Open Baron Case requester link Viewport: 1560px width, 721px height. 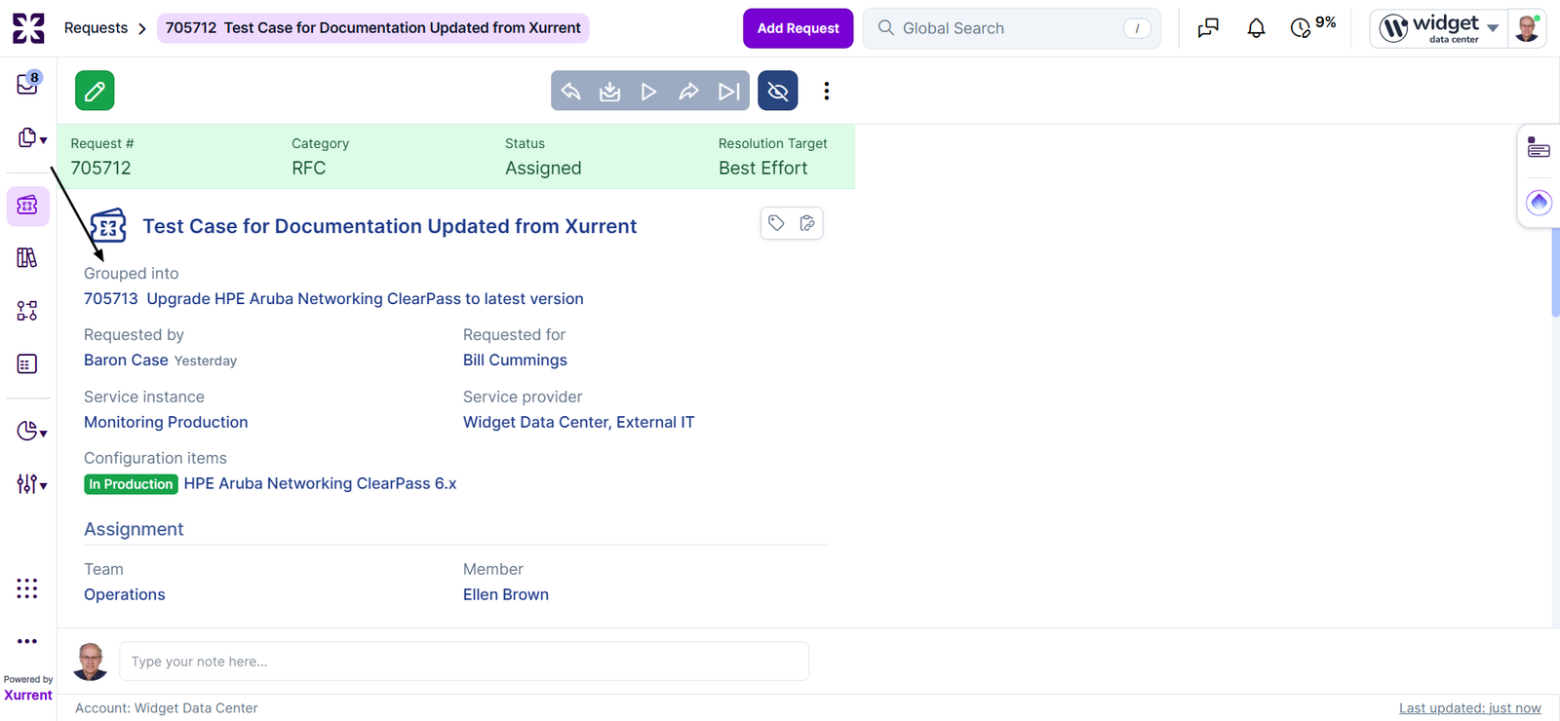126,360
